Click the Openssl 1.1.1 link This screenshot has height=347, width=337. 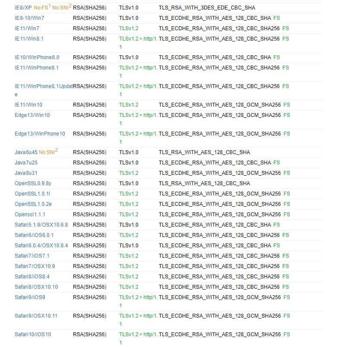click(30, 215)
